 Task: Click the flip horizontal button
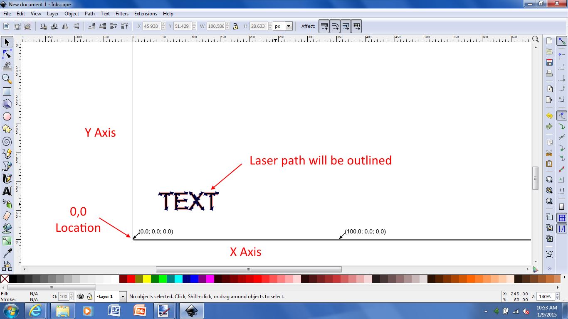coord(66,26)
